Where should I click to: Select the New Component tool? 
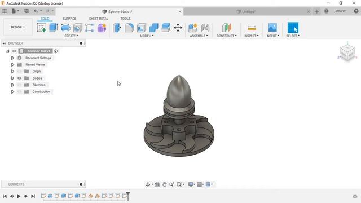(x=193, y=28)
